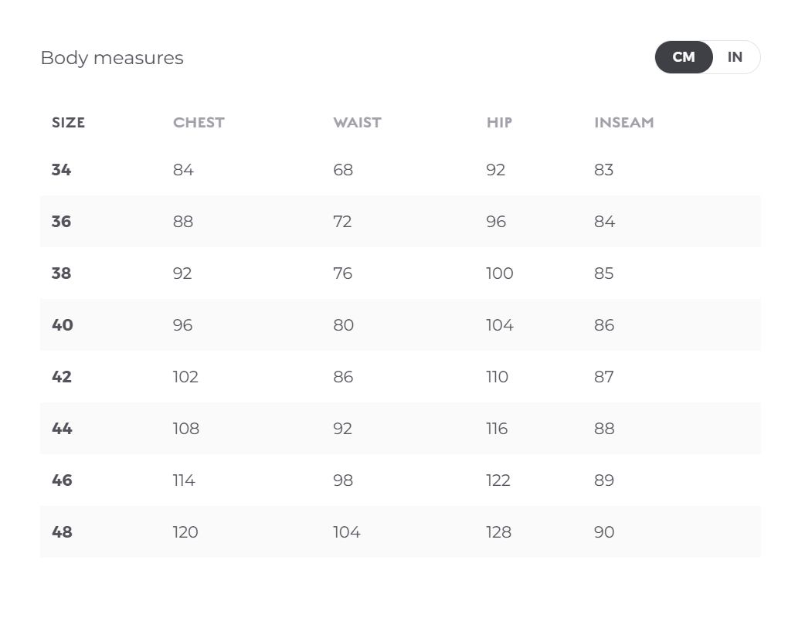Image resolution: width=788 pixels, height=628 pixels.
Task: Click the WAIST column header
Action: tap(357, 123)
